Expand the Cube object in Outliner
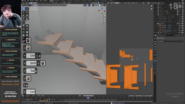Viewport: 185px width, 104px height. click(x=156, y=33)
